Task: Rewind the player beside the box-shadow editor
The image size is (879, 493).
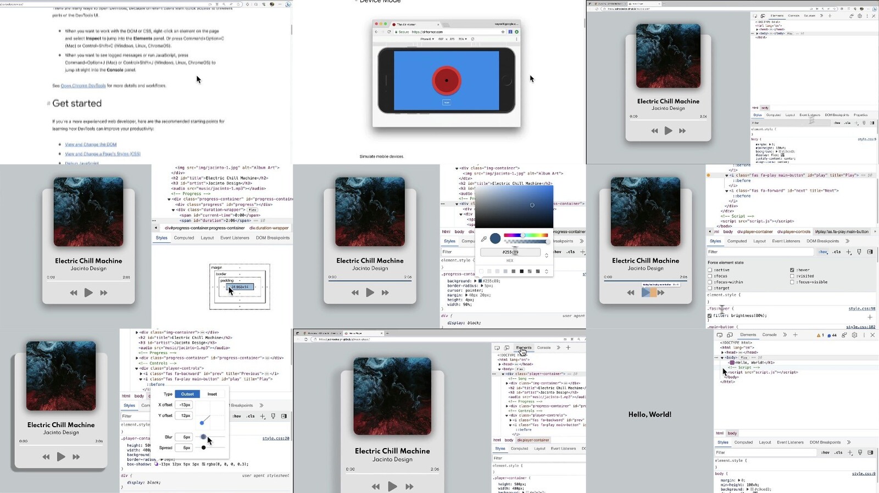Action: 46,457
